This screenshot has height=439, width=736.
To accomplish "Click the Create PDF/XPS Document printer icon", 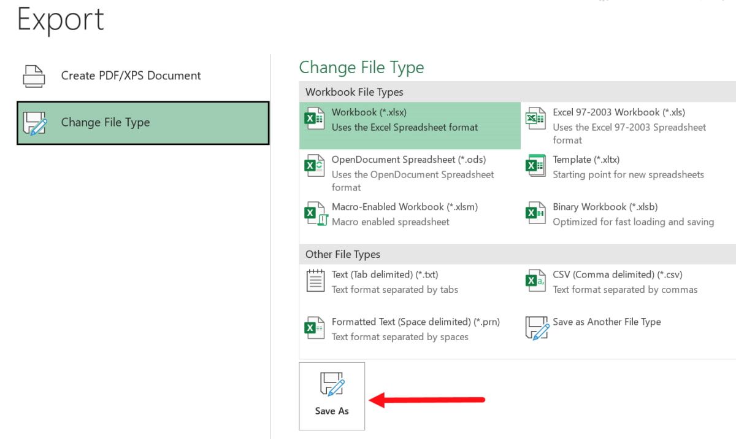I will (x=34, y=76).
